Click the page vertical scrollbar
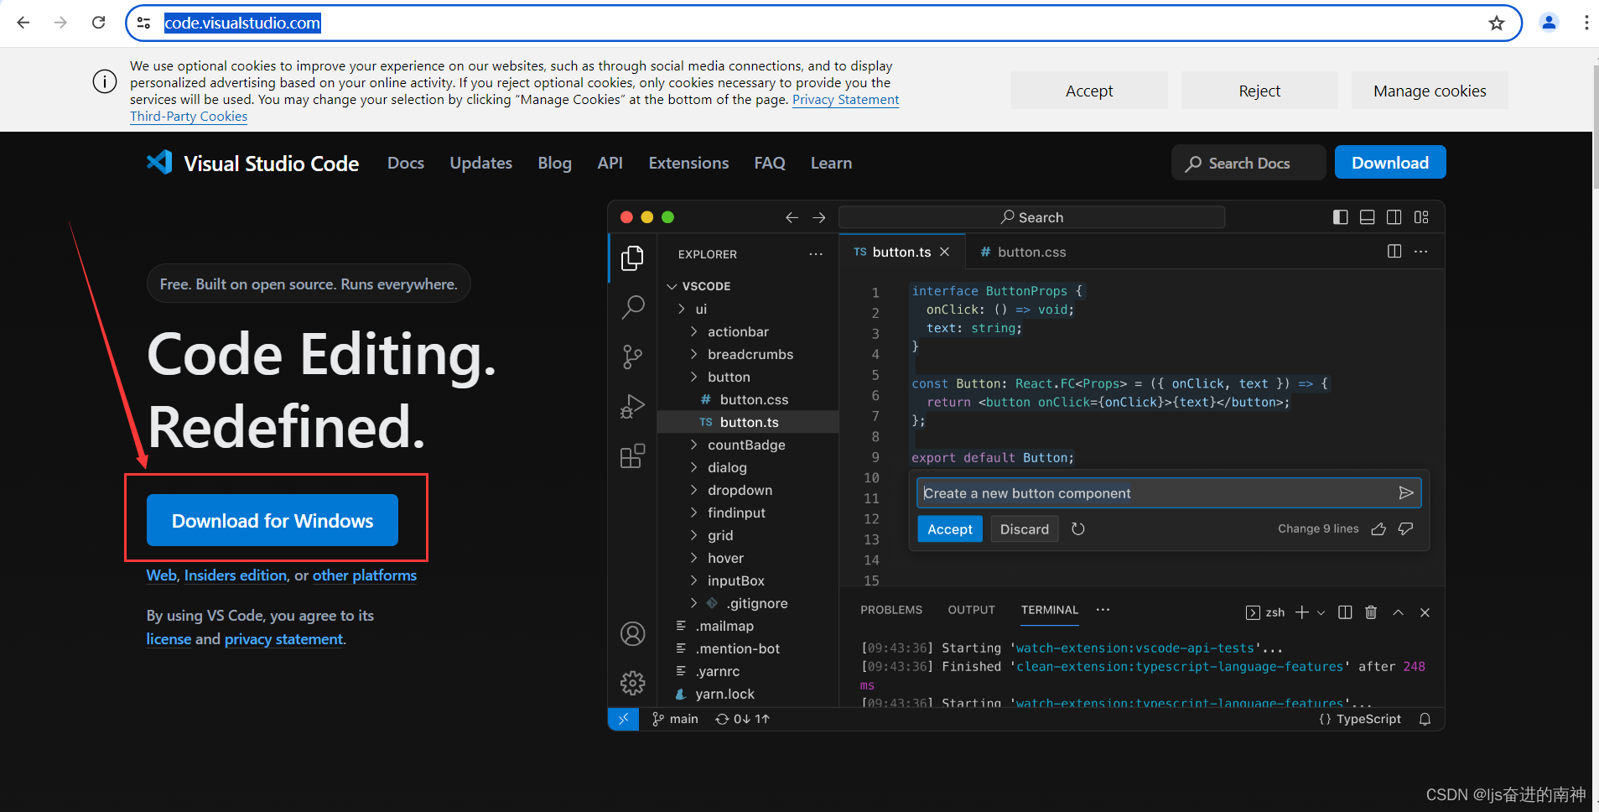The height and width of the screenshot is (812, 1599). tap(1596, 127)
